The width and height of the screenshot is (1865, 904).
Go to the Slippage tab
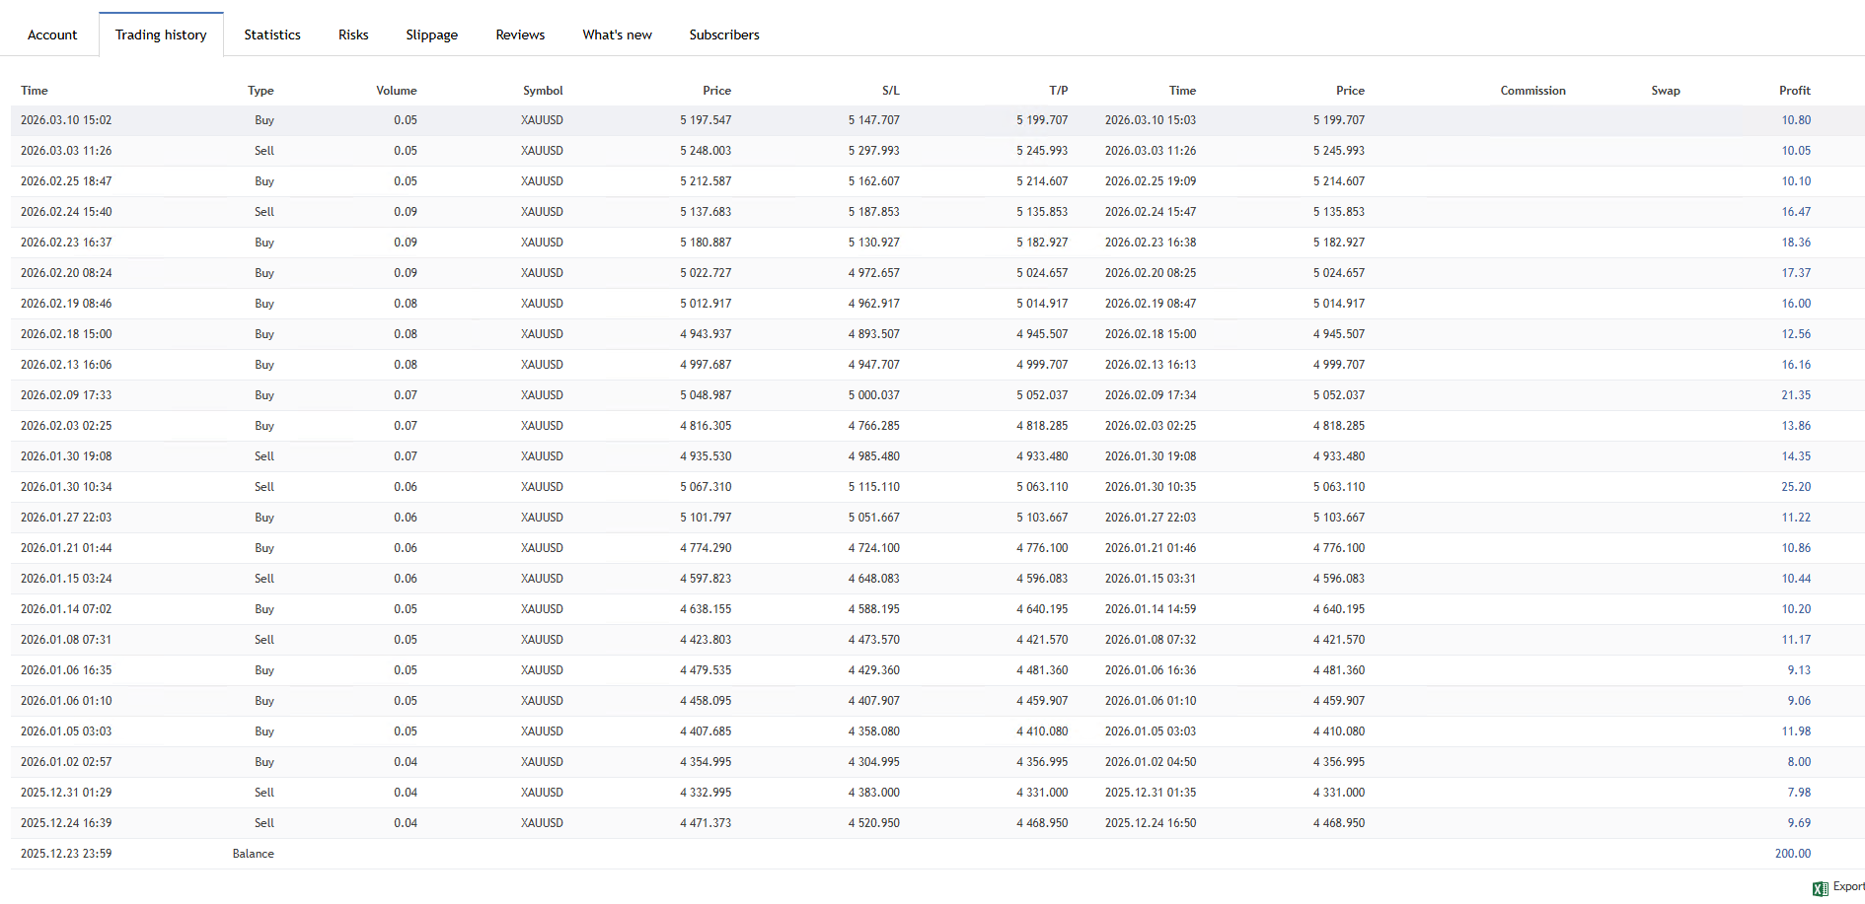431,35
